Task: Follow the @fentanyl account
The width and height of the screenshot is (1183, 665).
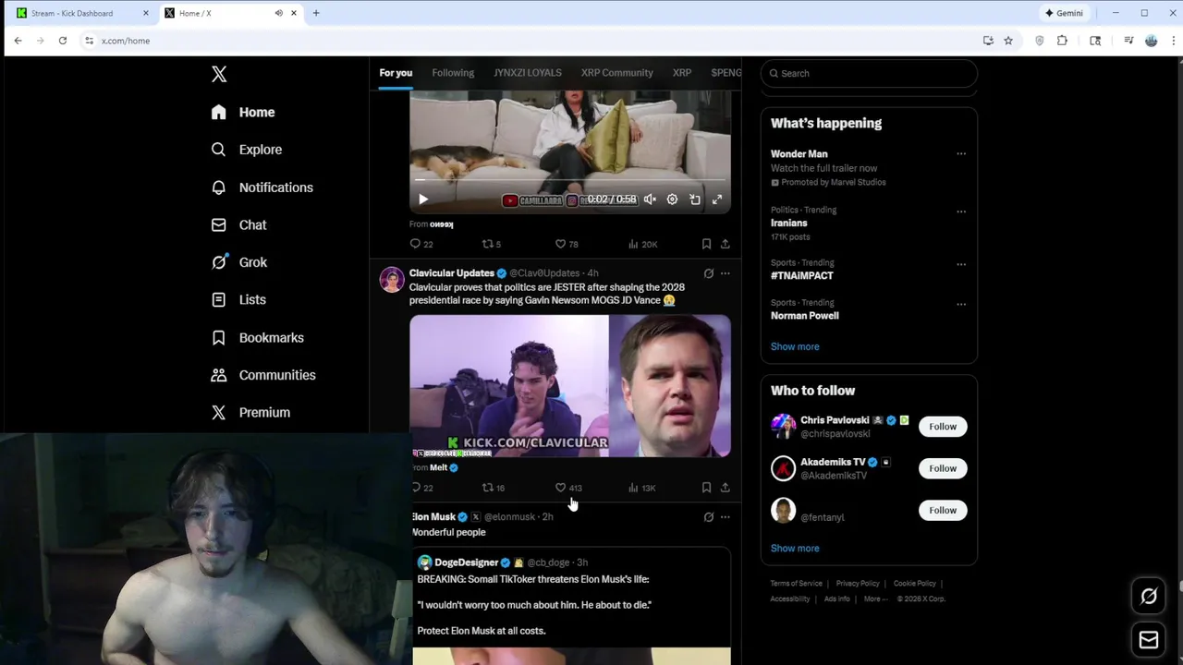Action: point(943,510)
